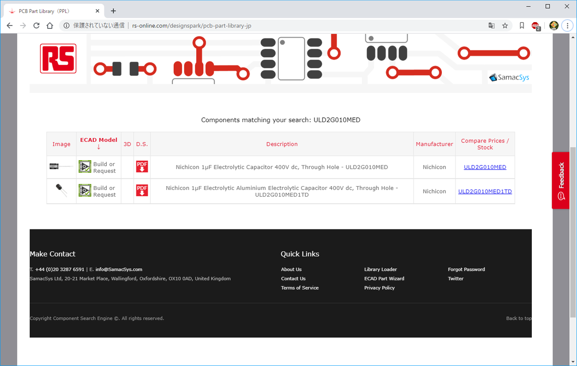This screenshot has height=366, width=577.
Task: Open a new browser tab
Action: point(113,11)
